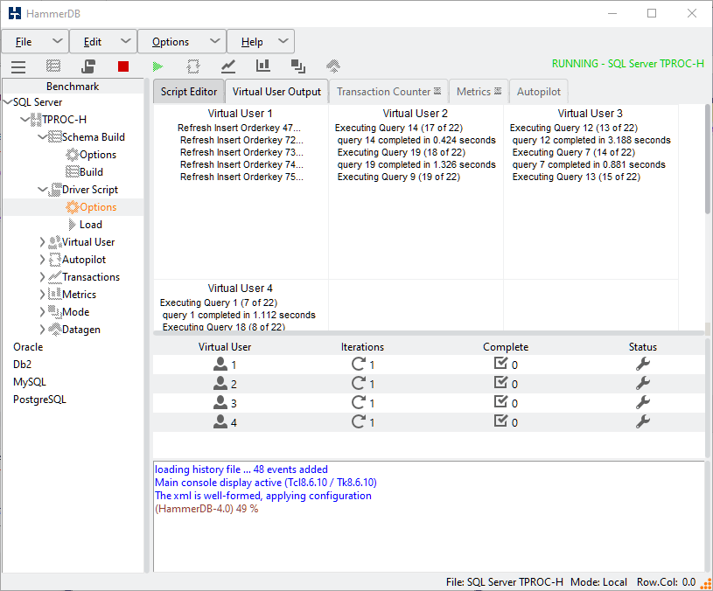The width and height of the screenshot is (713, 591).
Task: Open the metrics bar-chart toolbar icon
Action: click(262, 65)
